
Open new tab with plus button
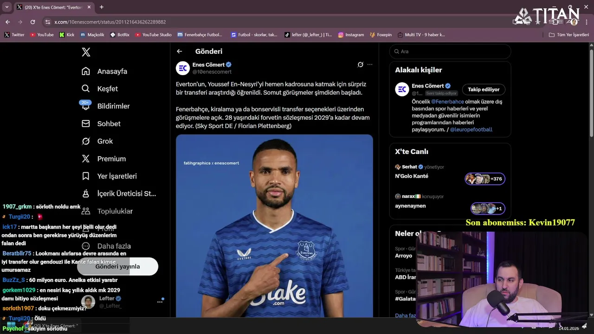tap(102, 7)
